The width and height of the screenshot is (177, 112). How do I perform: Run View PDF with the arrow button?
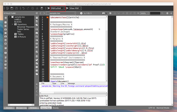pyautogui.click(x=67, y=8)
